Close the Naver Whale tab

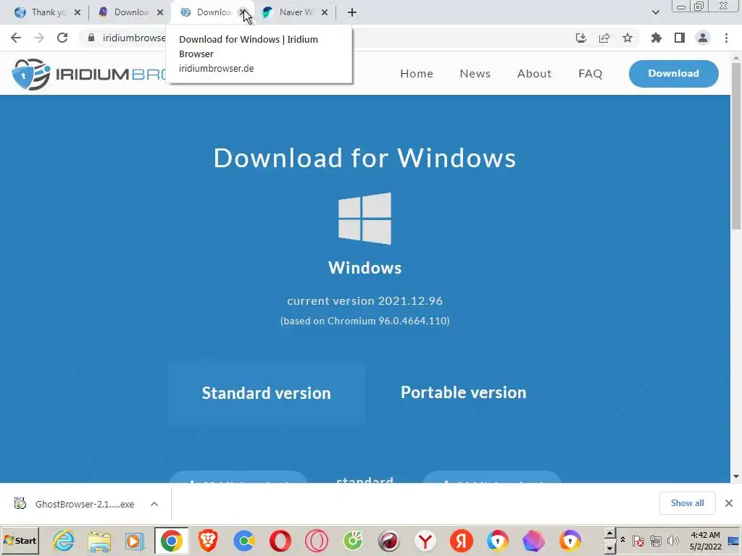(325, 12)
